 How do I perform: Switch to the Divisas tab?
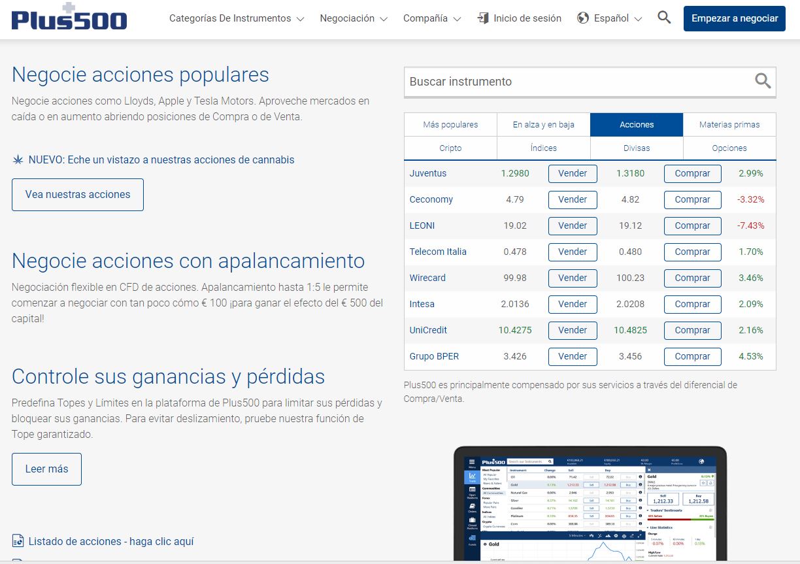[637, 148]
